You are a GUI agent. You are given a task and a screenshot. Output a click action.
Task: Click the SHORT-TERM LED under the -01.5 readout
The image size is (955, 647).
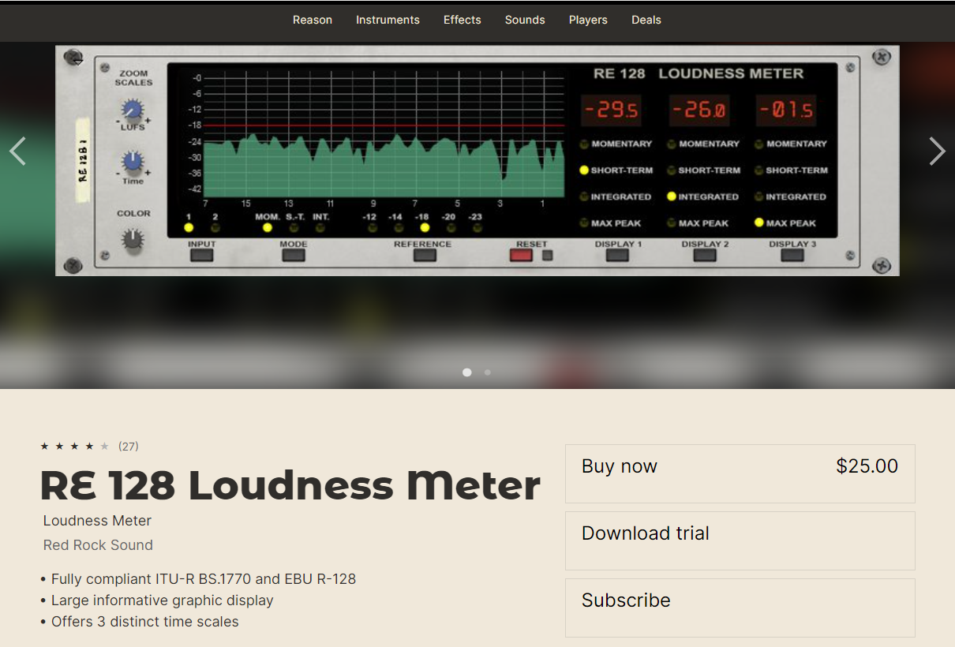click(759, 170)
